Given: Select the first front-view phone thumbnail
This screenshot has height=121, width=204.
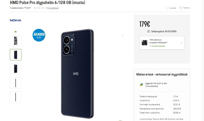Looking at the screenshot, I should [x=16, y=41].
